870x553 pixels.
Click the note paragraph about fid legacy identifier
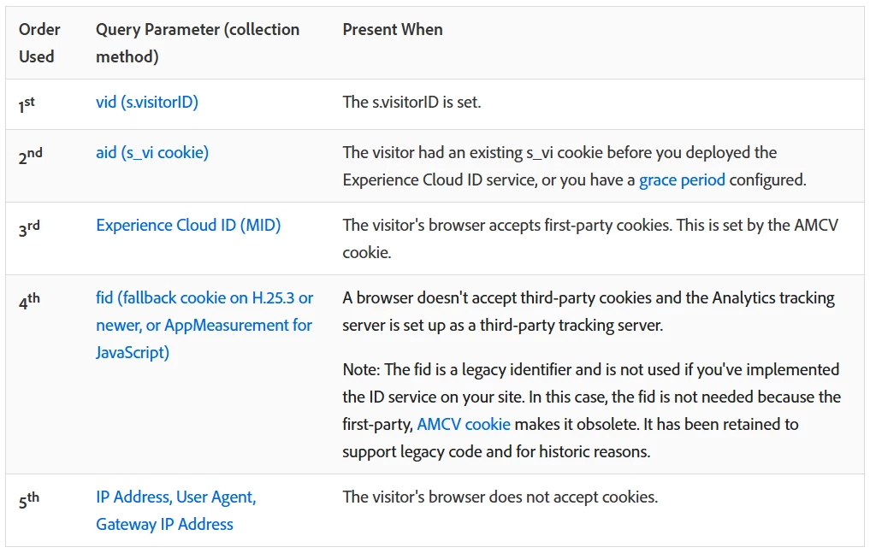(x=590, y=411)
